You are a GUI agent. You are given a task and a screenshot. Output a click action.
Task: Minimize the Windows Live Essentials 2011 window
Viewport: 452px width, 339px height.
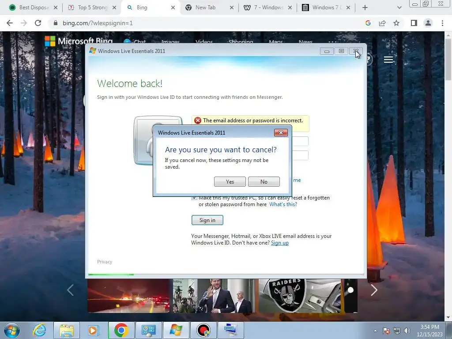(x=327, y=51)
